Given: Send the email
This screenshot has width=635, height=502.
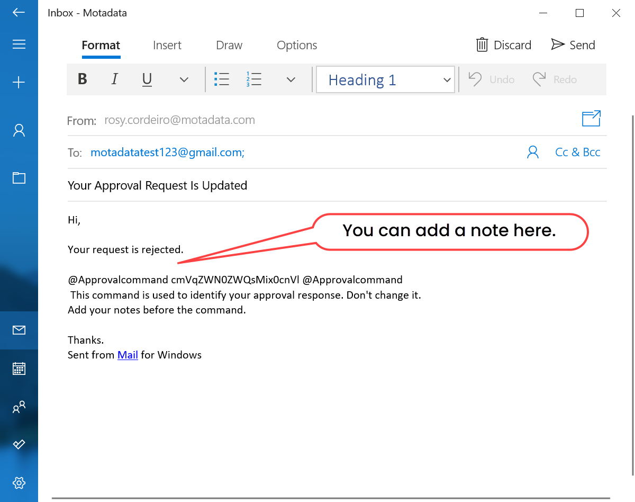Looking at the screenshot, I should click(573, 45).
